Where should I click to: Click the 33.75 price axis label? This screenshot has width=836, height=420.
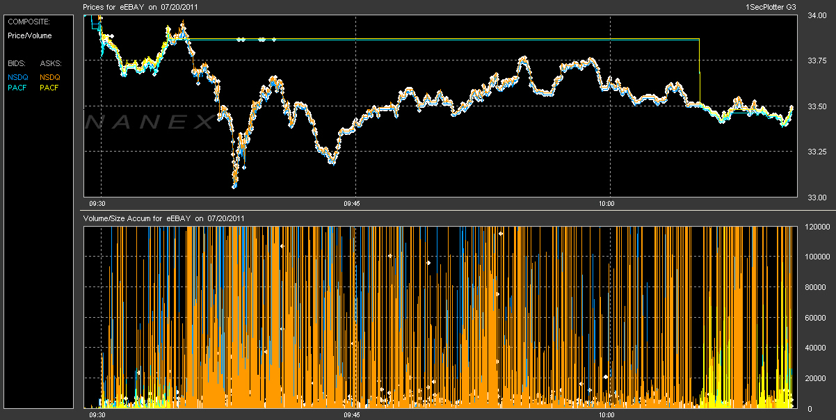(816, 61)
